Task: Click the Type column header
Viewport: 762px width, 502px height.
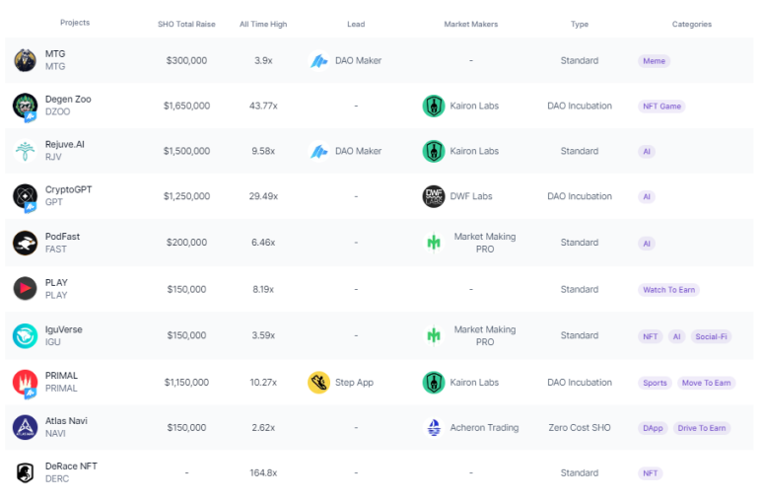Action: click(580, 24)
